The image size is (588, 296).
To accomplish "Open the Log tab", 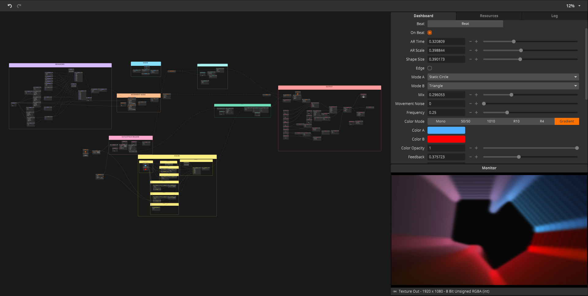I will pyautogui.click(x=554, y=16).
